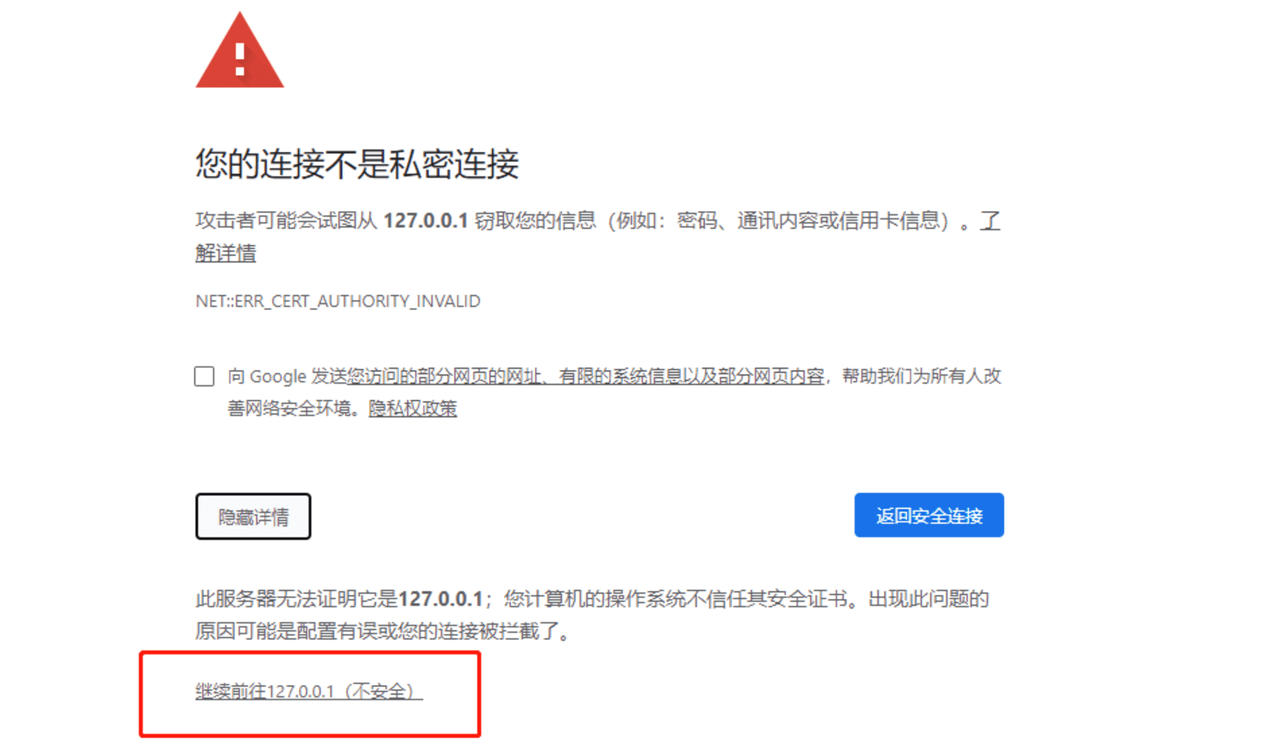
Task: Click the 原因可能是配置有误 explanation line
Action: (382, 632)
